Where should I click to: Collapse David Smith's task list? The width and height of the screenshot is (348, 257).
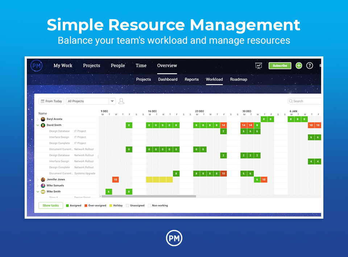pyautogui.click(x=38, y=125)
